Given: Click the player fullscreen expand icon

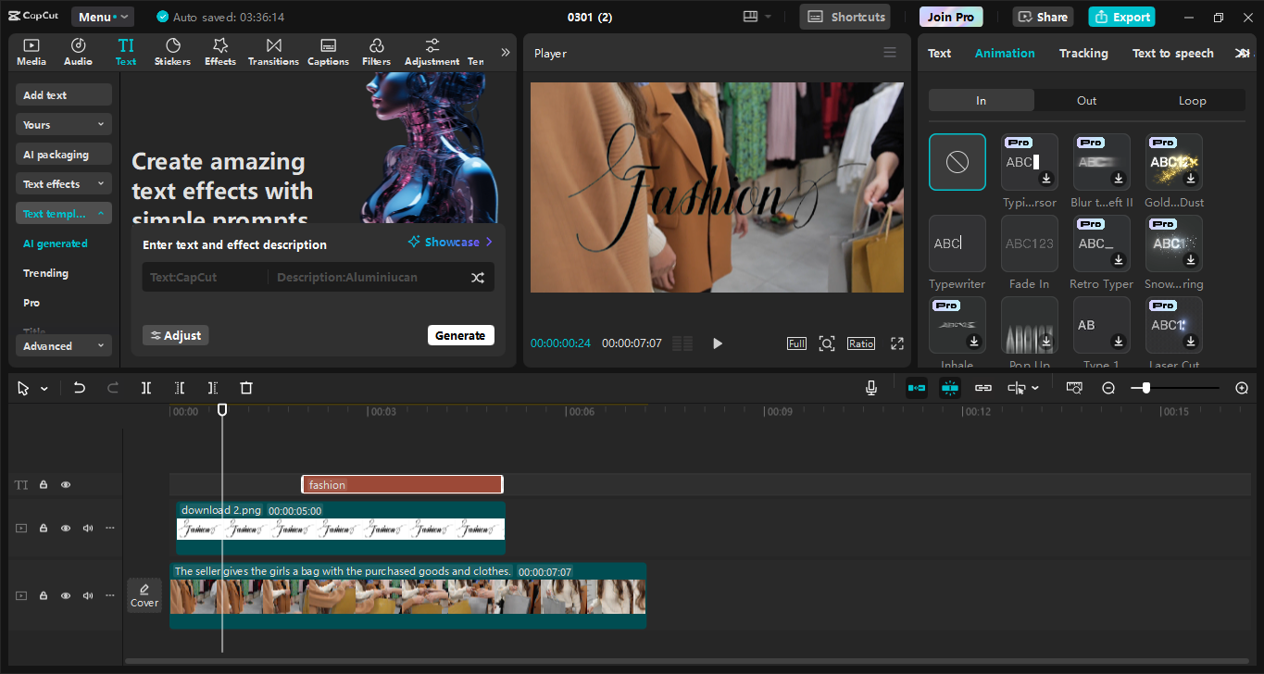Looking at the screenshot, I should [x=896, y=343].
